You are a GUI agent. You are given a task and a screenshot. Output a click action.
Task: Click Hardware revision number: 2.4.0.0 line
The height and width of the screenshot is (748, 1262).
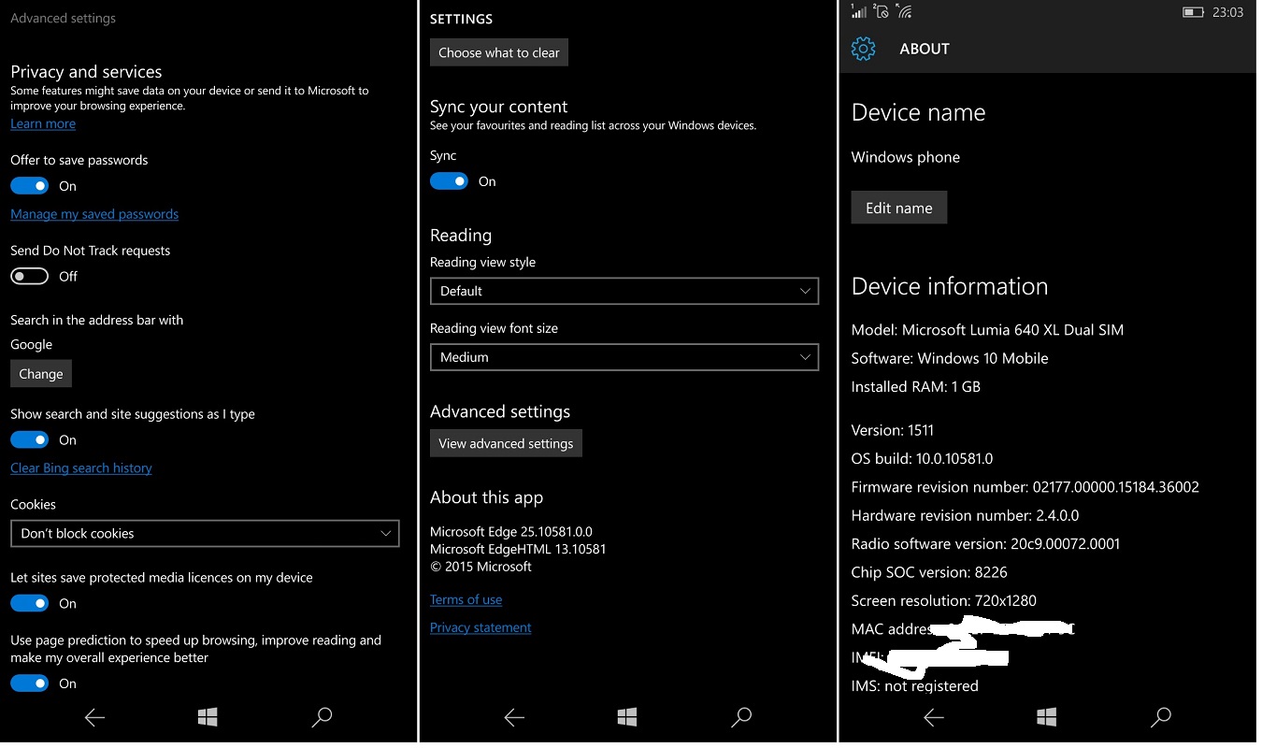tap(965, 515)
